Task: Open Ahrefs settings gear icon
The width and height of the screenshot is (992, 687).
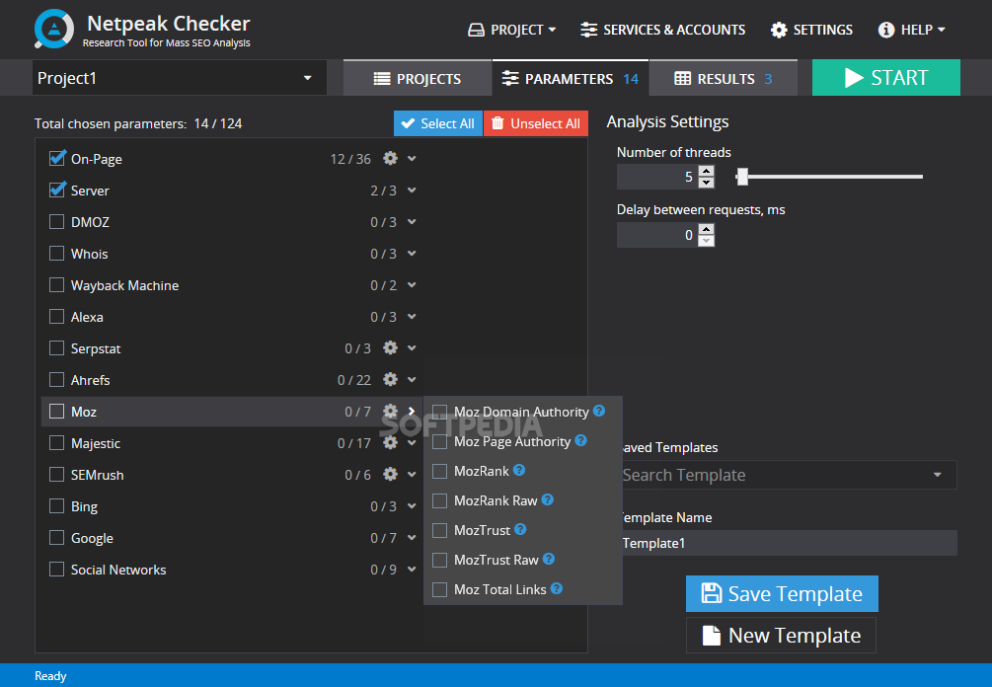Action: [x=390, y=380]
